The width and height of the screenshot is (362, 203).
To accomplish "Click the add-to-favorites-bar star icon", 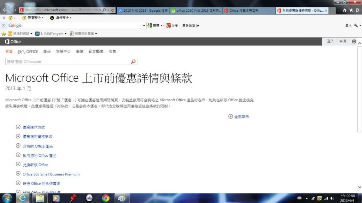I will pyautogui.click(x=4, y=34).
